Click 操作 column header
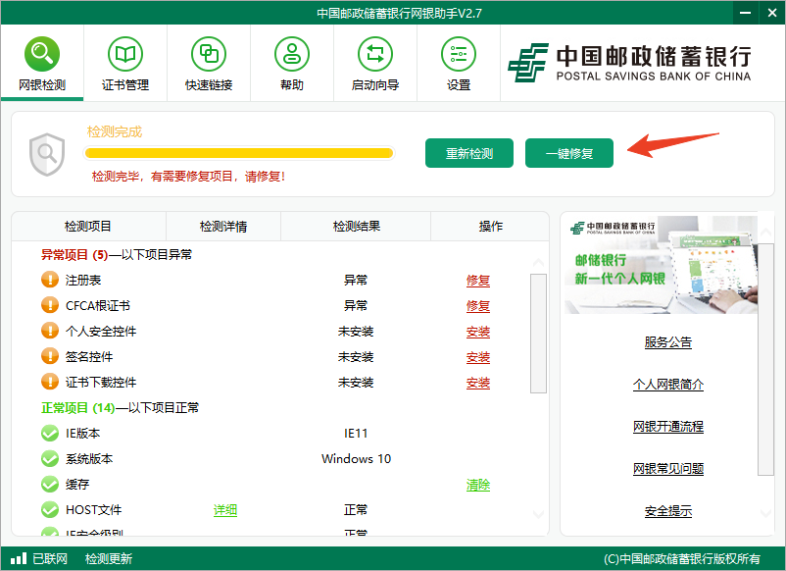786x571 pixels. click(490, 227)
